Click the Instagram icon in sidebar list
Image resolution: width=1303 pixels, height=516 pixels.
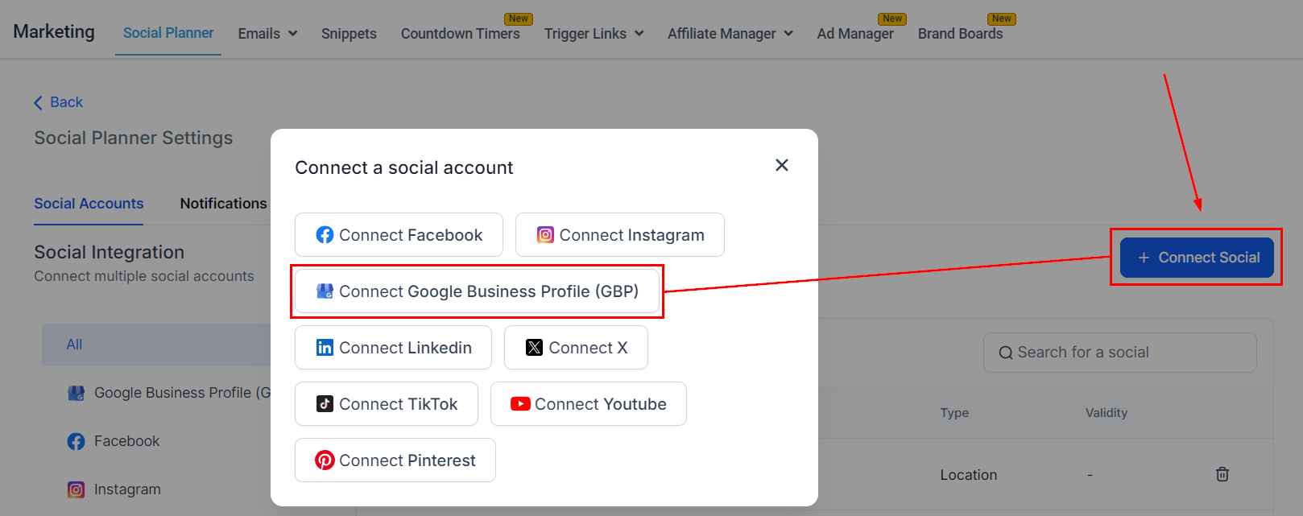(76, 489)
